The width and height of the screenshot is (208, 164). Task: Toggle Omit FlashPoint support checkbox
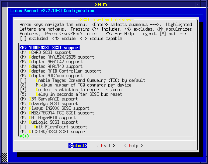[x=23, y=127]
